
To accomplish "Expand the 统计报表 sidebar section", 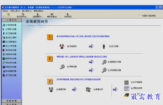I will click(x=12, y=104).
